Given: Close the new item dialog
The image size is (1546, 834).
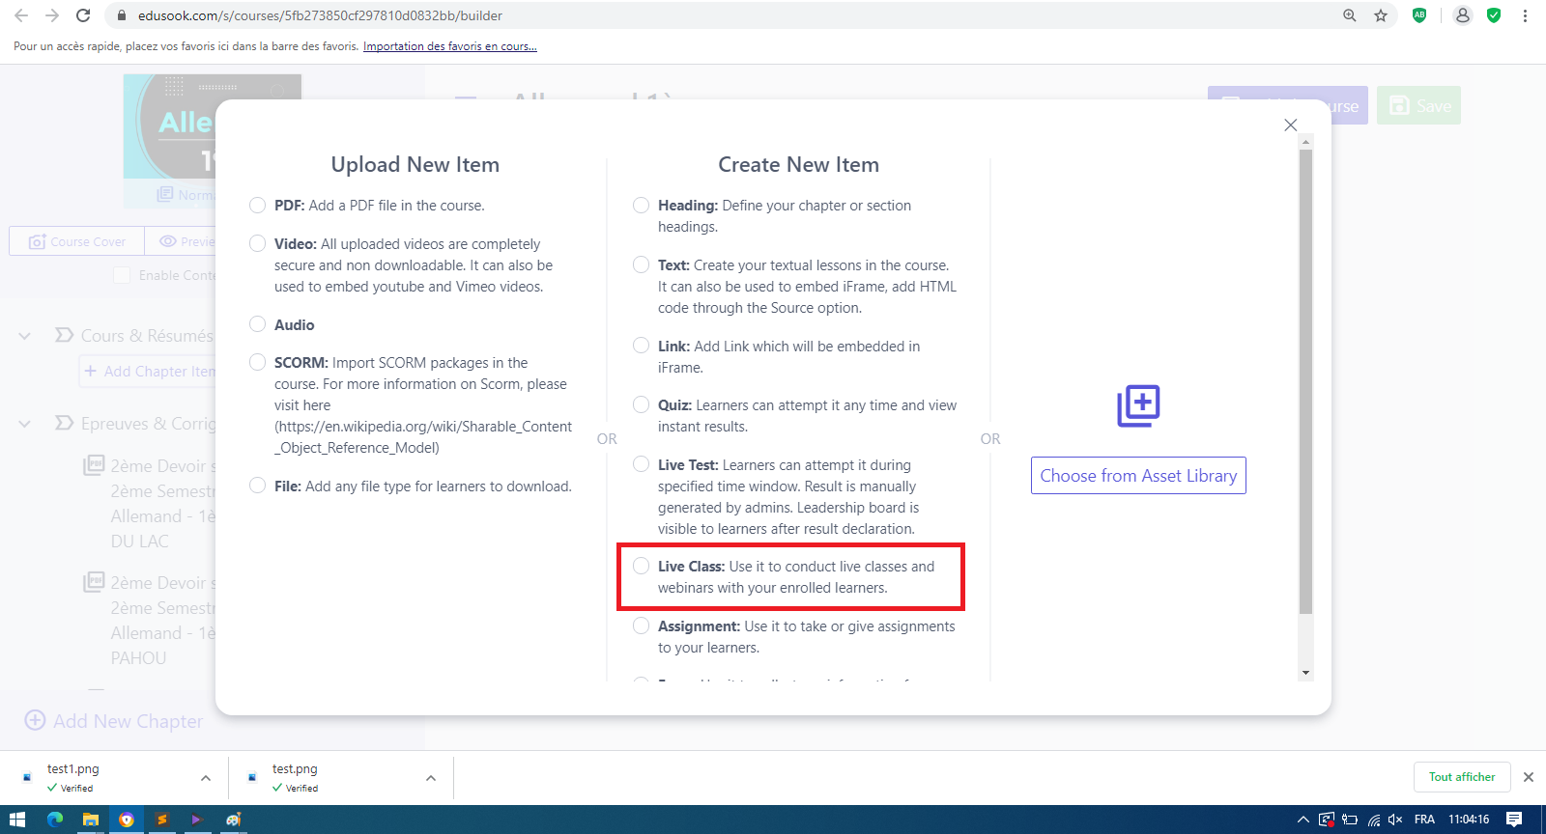Looking at the screenshot, I should tap(1290, 125).
